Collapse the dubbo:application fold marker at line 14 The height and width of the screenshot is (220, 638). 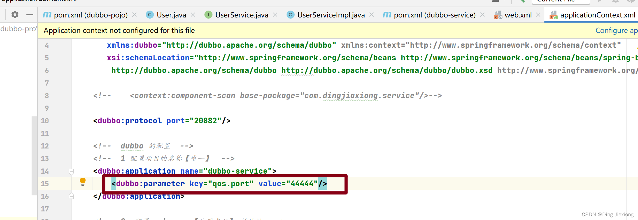click(x=71, y=171)
